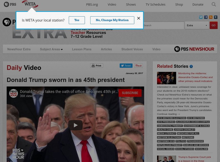Go to Articles tab
The width and height of the screenshot is (220, 162).
[x=106, y=49]
